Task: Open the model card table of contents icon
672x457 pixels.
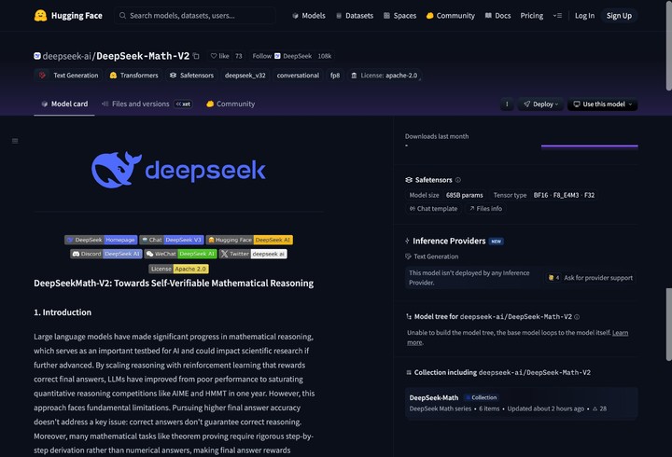Action: pyautogui.click(x=15, y=141)
